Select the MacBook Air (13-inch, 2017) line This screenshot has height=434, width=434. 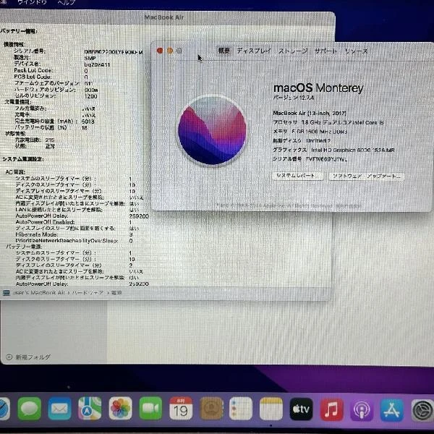310,113
